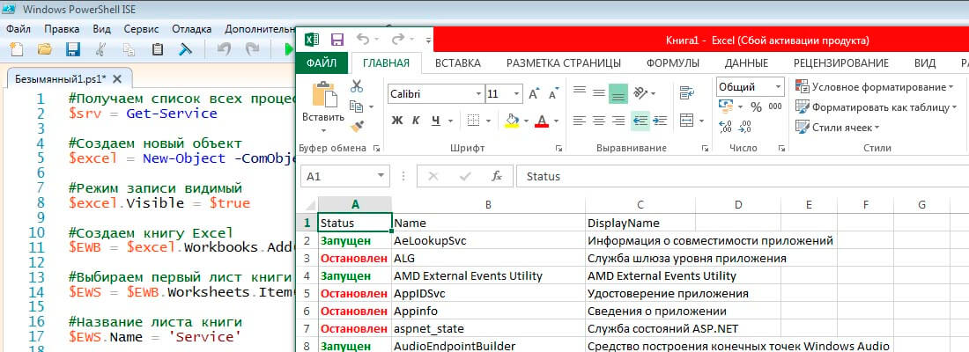Toggle align text right
969x352 pixels.
[x=618, y=121]
